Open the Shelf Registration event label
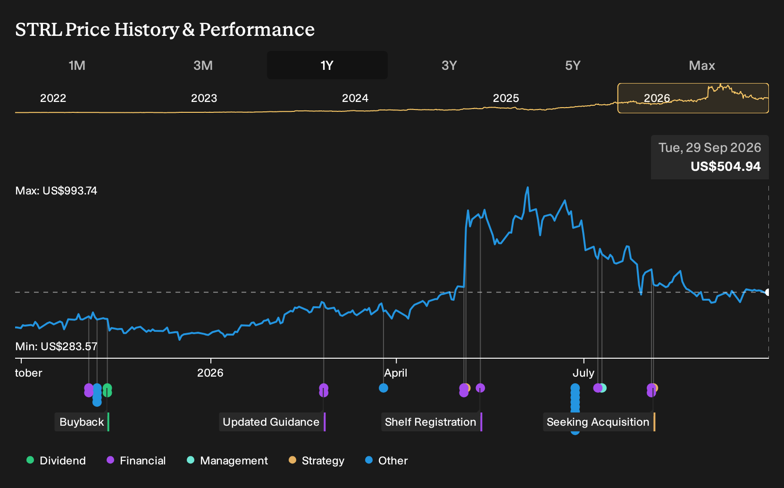Viewport: 784px width, 488px height. coord(432,422)
